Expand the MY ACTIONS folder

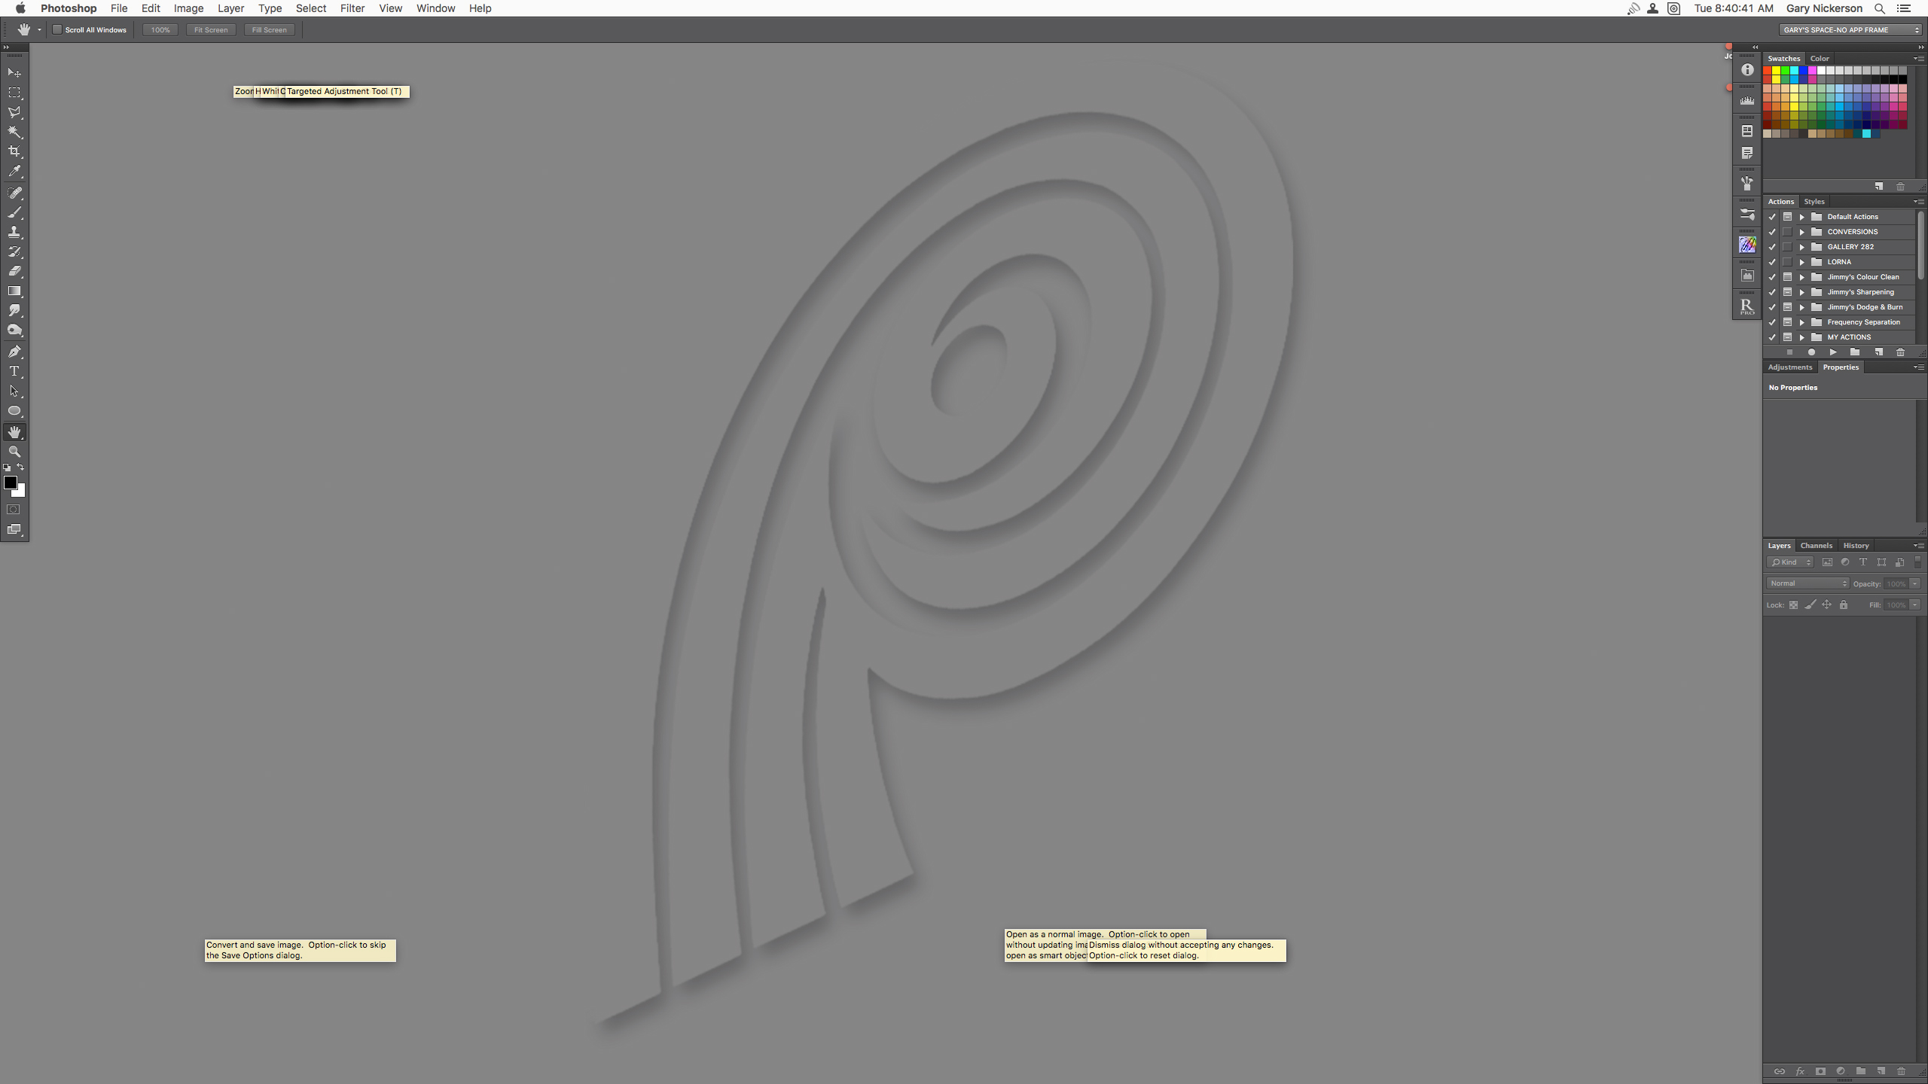click(1802, 337)
